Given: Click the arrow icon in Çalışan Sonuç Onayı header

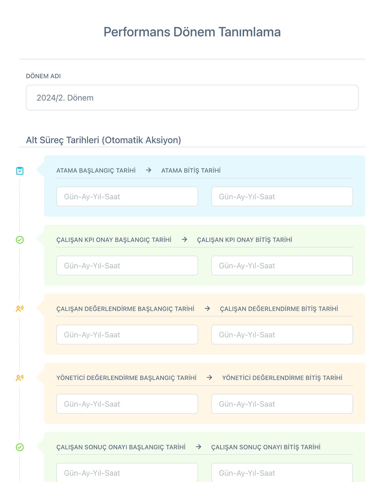Looking at the screenshot, I should point(198,447).
